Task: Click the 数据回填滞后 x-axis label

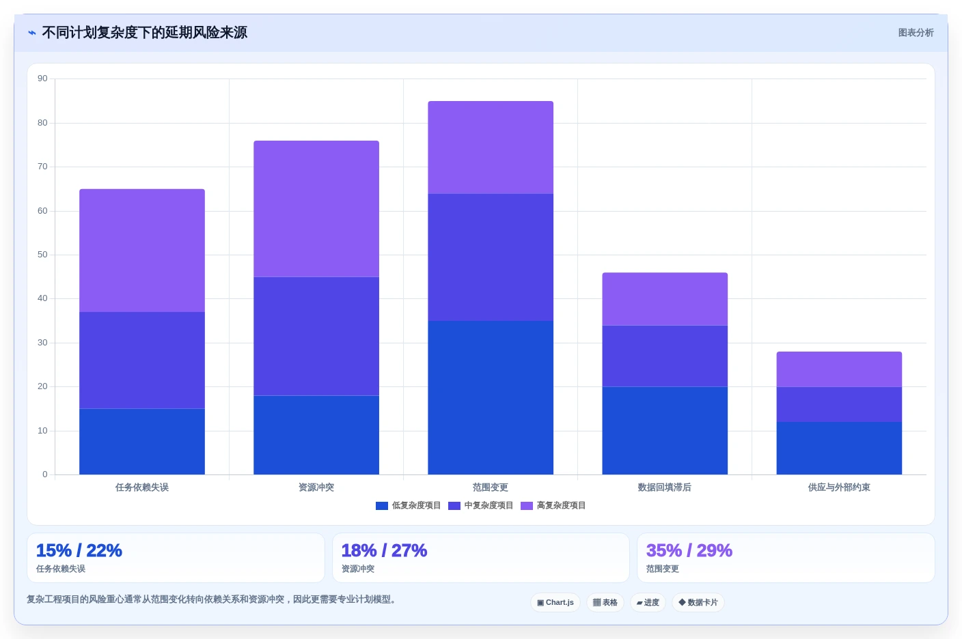Action: click(665, 487)
